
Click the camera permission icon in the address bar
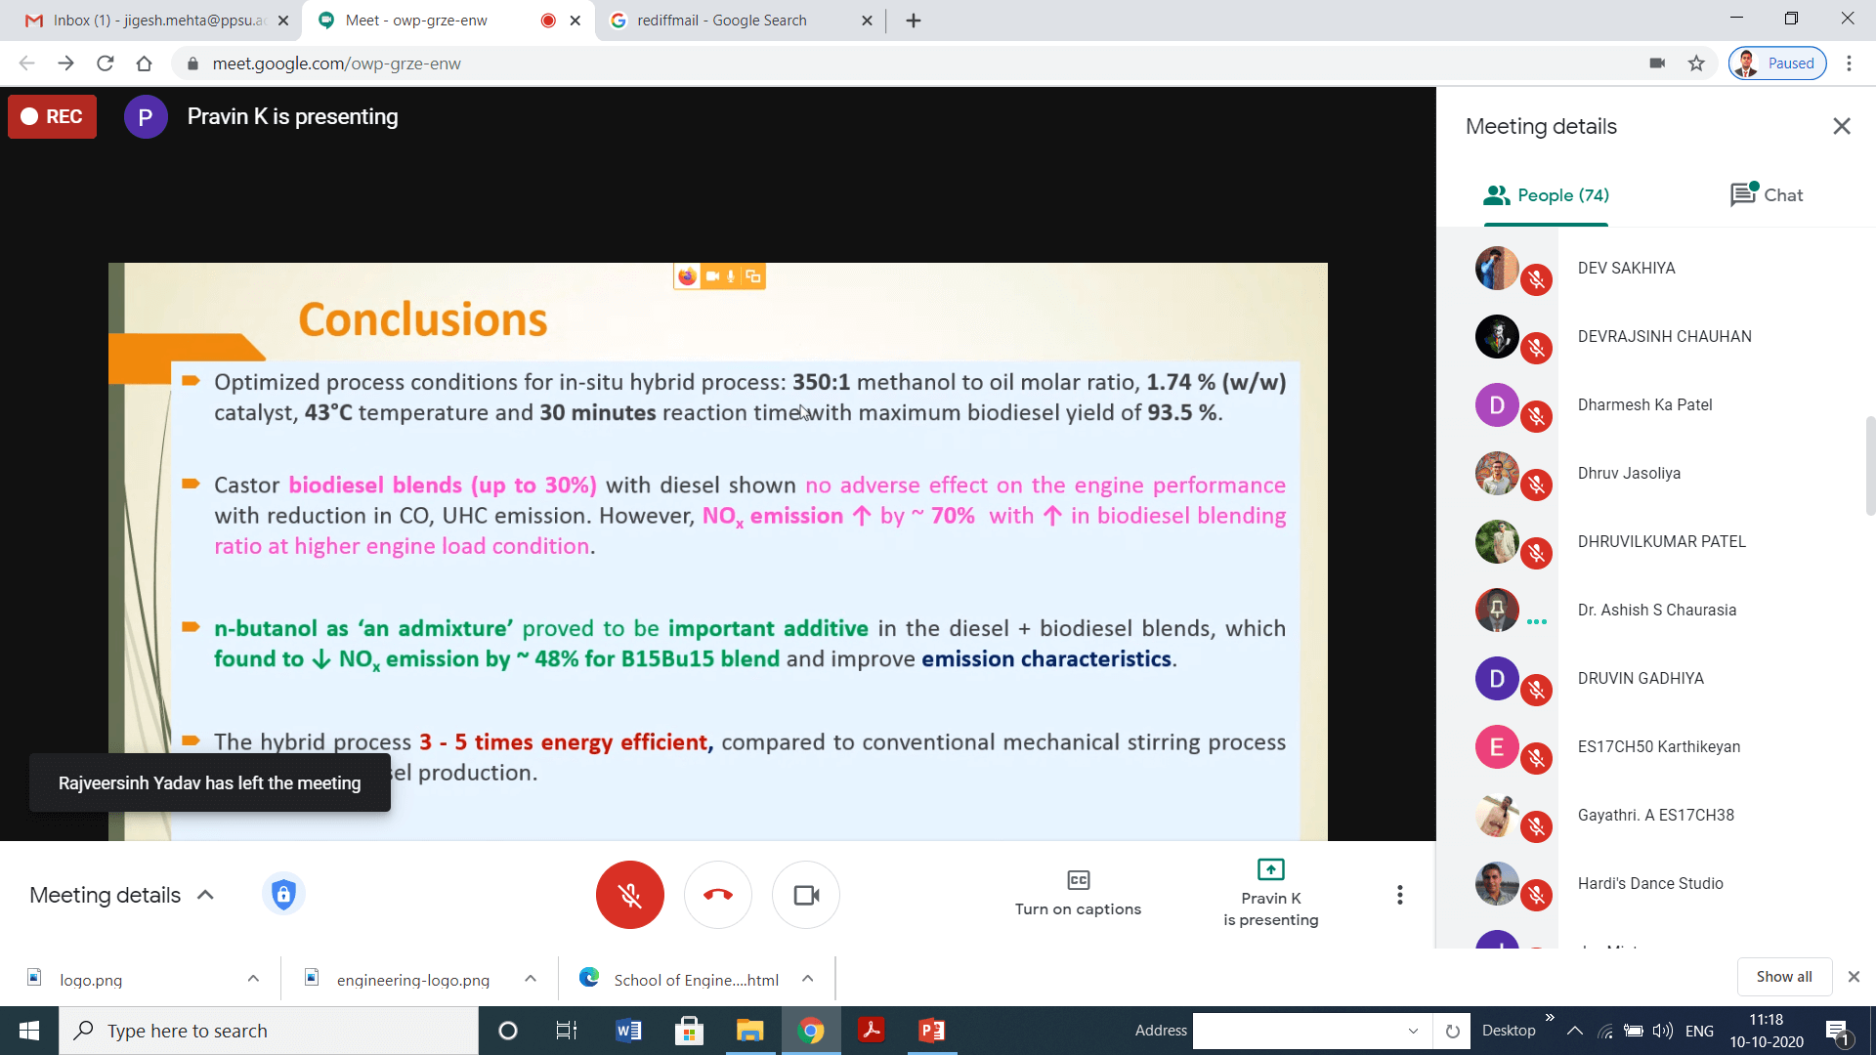pyautogui.click(x=1657, y=63)
